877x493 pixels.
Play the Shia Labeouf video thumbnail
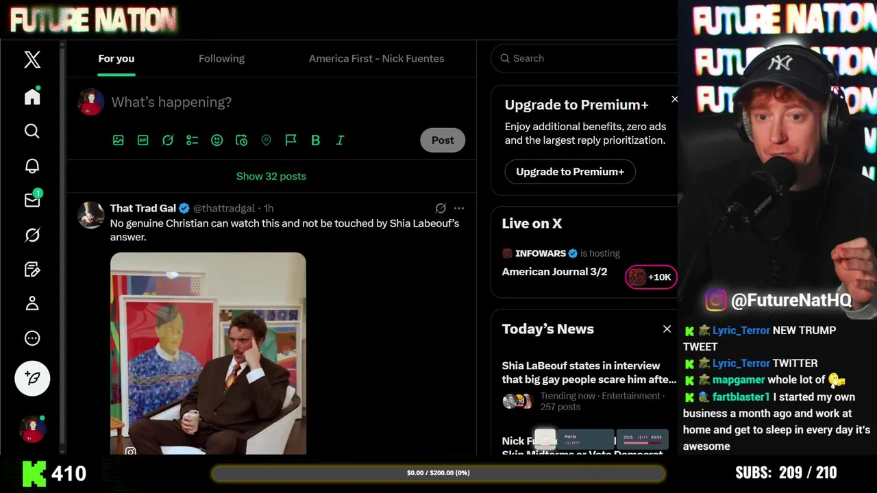point(208,353)
